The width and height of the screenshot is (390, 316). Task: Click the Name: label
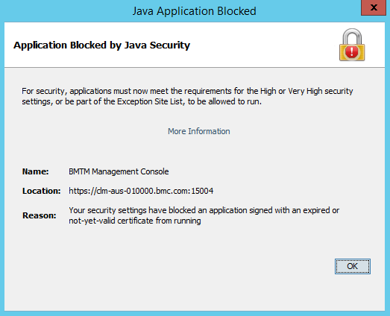pos(35,171)
